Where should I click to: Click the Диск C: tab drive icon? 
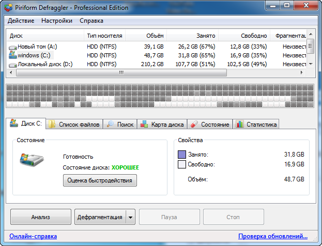pos(14,123)
